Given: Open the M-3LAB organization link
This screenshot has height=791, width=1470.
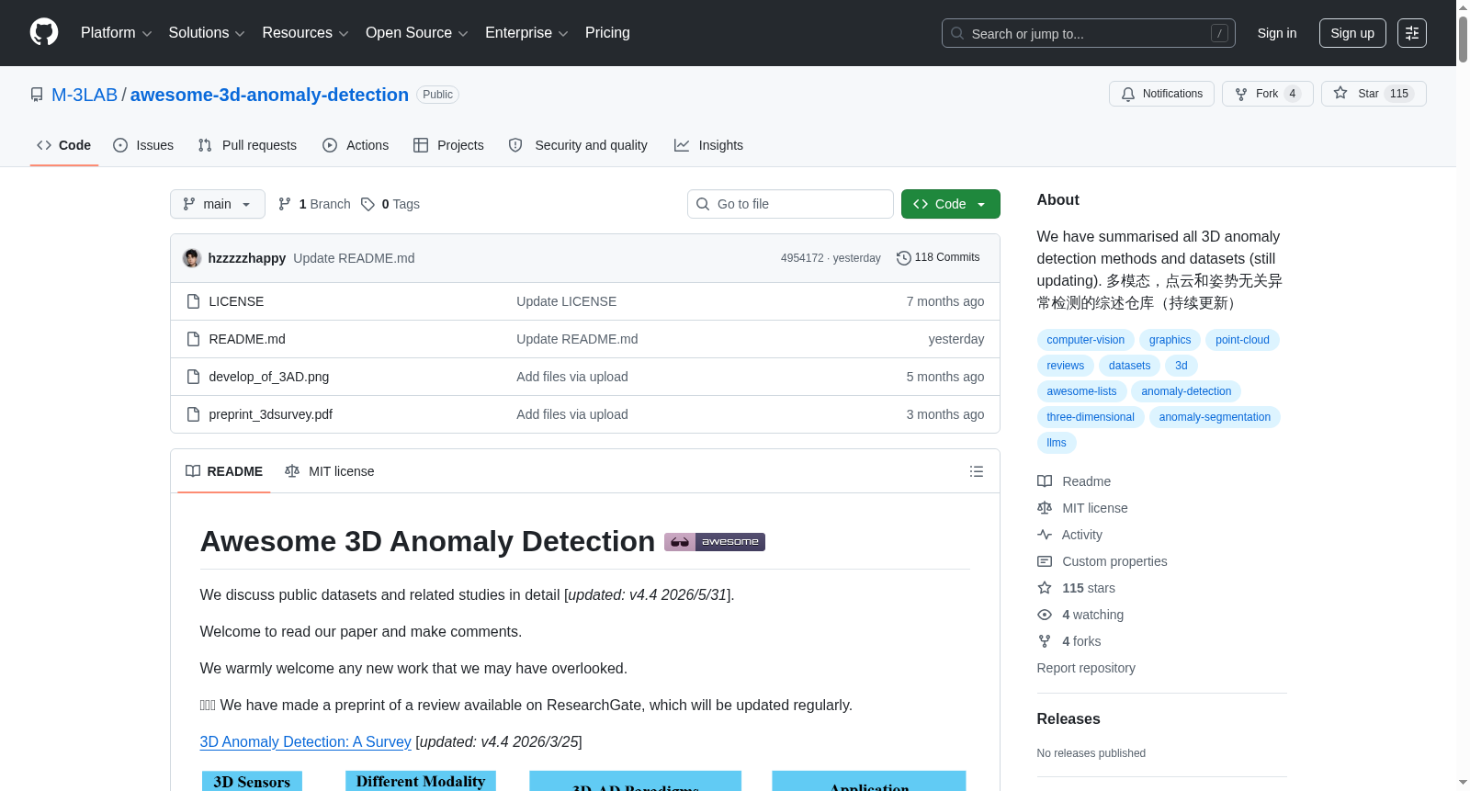Looking at the screenshot, I should [85, 95].
